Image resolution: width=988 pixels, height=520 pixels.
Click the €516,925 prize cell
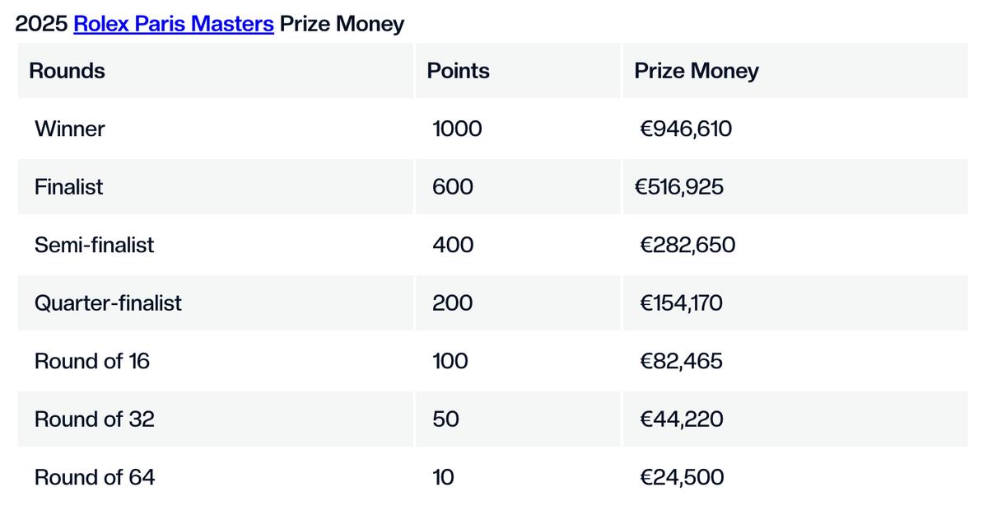pos(679,187)
